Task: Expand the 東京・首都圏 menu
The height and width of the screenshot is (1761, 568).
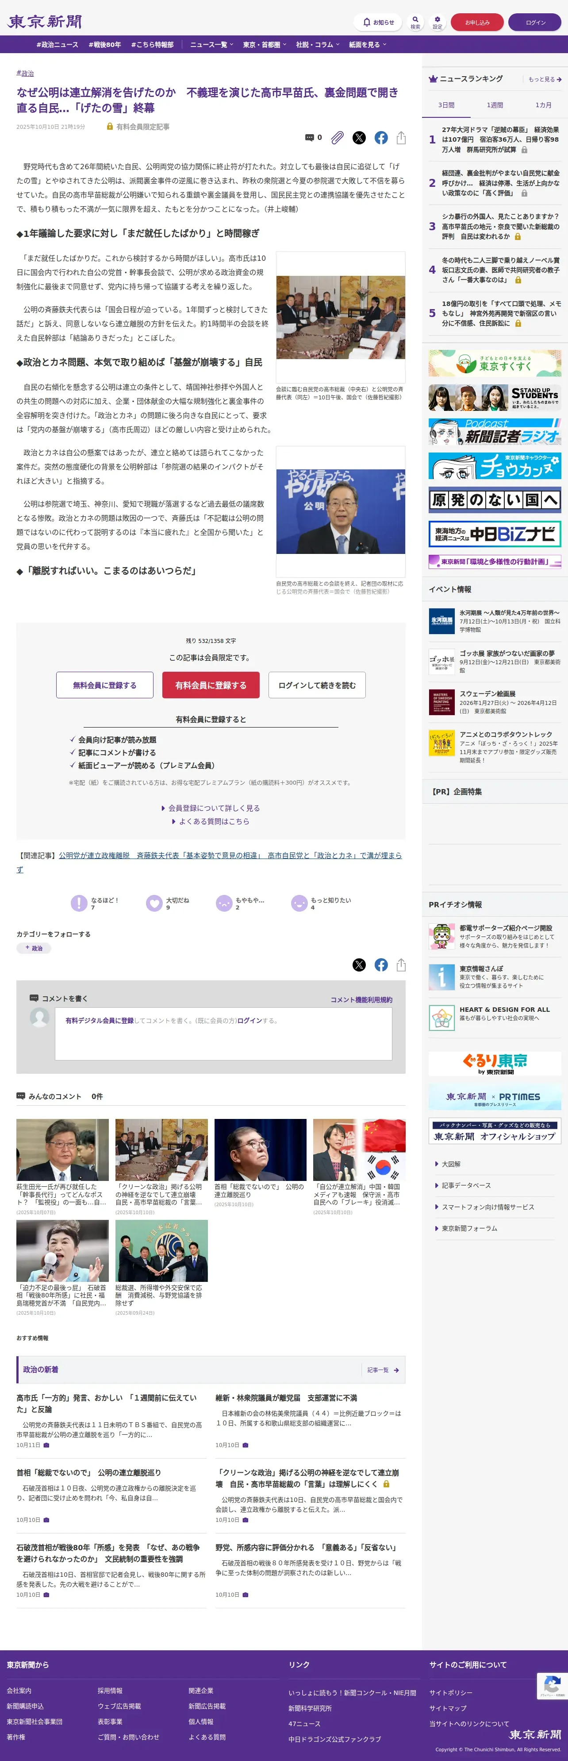Action: pyautogui.click(x=264, y=44)
